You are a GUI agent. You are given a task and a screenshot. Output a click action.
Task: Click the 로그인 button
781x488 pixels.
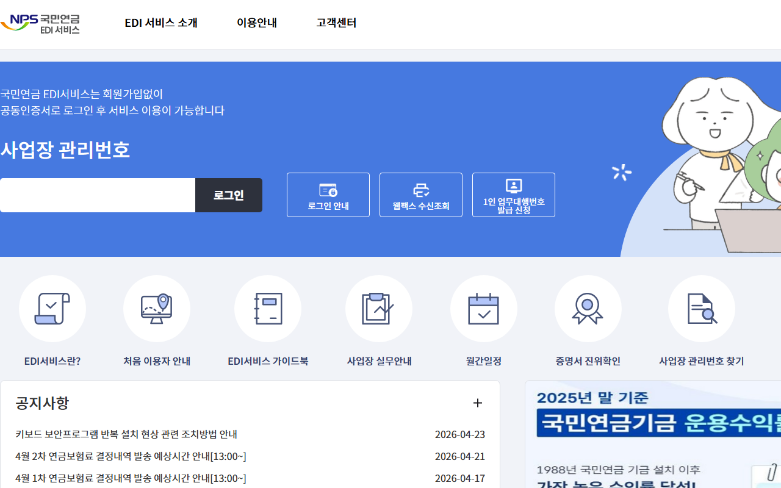(x=229, y=195)
